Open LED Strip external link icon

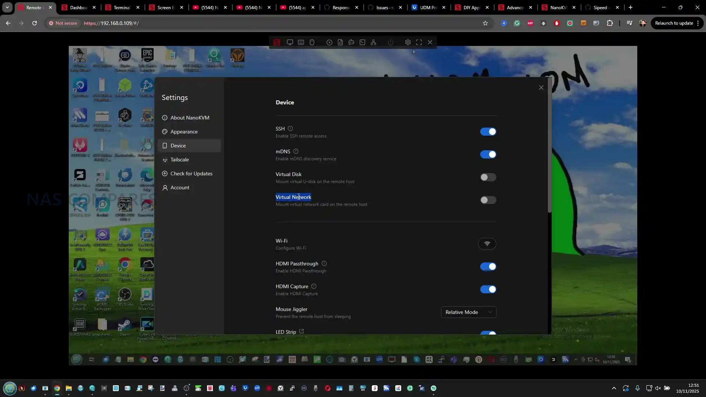[302, 331]
